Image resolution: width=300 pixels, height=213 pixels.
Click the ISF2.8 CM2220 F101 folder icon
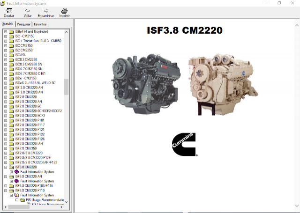pyautogui.click(x=11, y=120)
